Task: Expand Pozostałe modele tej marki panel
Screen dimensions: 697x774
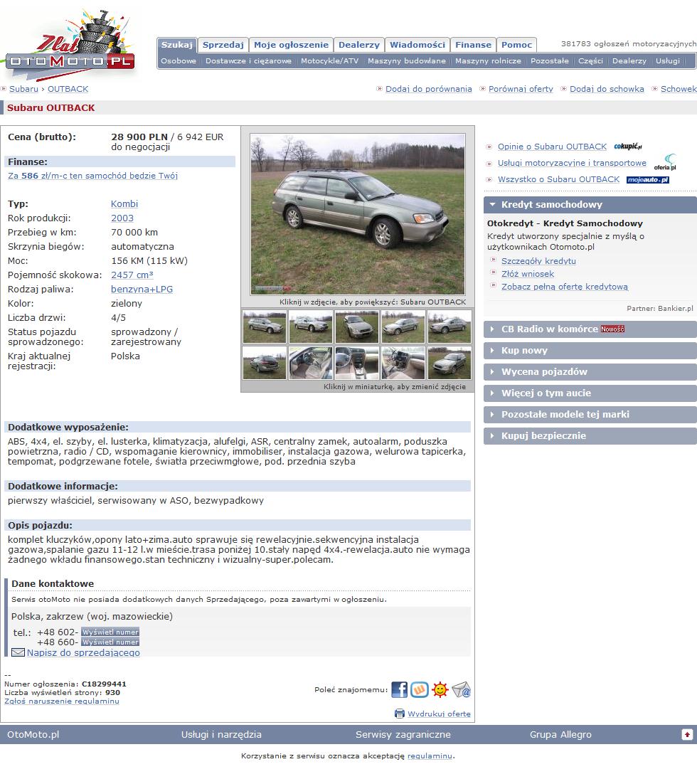Action: (x=590, y=414)
